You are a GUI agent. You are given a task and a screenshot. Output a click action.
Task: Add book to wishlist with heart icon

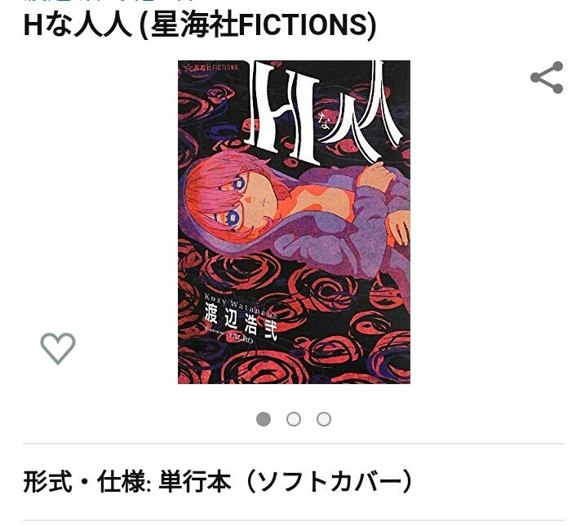(58, 348)
